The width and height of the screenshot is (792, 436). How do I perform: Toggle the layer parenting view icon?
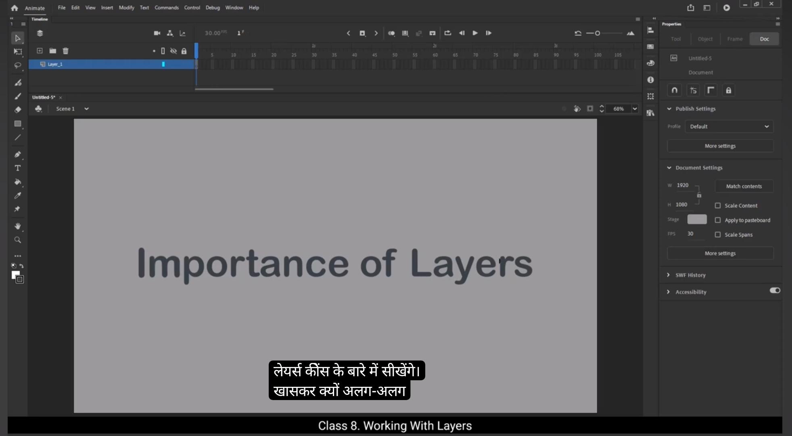[x=170, y=33]
